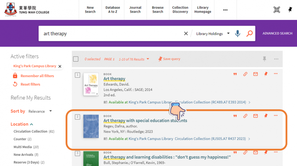The width and height of the screenshot is (297, 166).
Task: Select result number 2 checkbox
Action: (77, 117)
